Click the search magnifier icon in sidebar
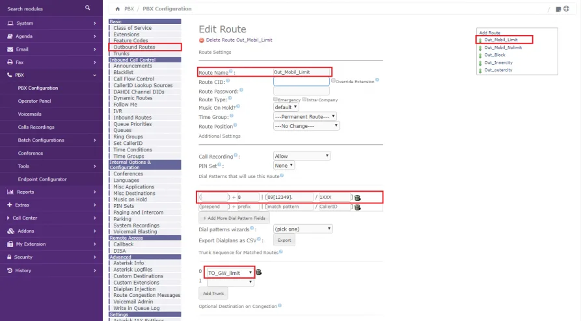 tap(87, 8)
